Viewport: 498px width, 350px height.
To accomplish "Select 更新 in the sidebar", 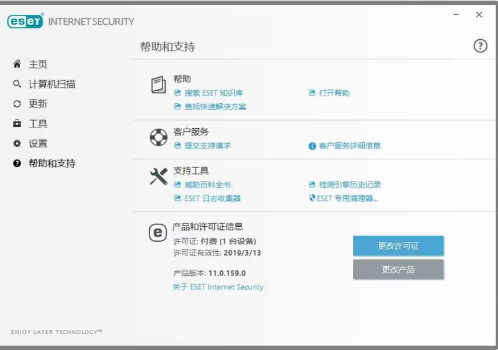I will (38, 104).
